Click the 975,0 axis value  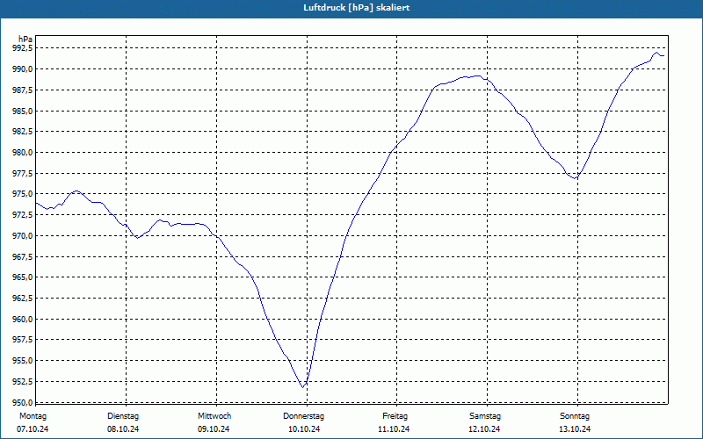pos(23,194)
